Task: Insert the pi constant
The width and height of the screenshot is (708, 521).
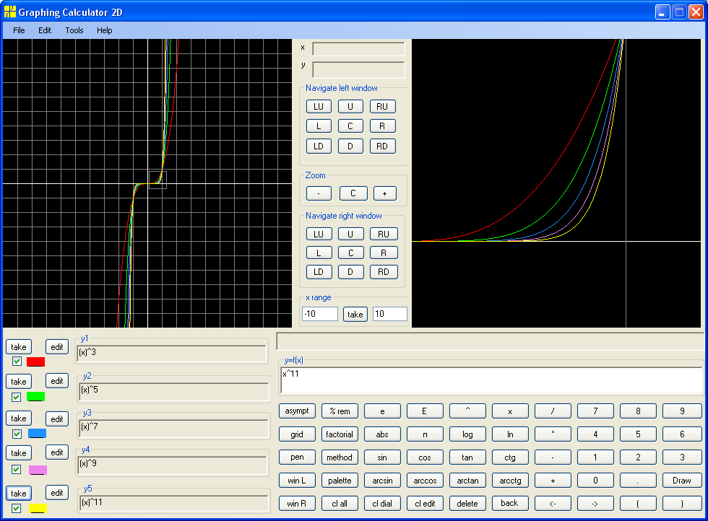Action: (x=425, y=434)
